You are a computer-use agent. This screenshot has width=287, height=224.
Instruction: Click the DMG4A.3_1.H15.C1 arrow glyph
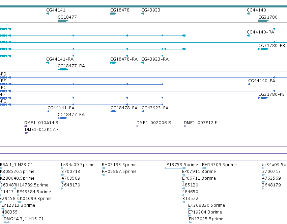tap(7, 222)
